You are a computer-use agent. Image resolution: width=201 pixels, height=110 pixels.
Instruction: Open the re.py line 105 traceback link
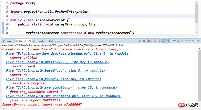[x=54, y=79]
